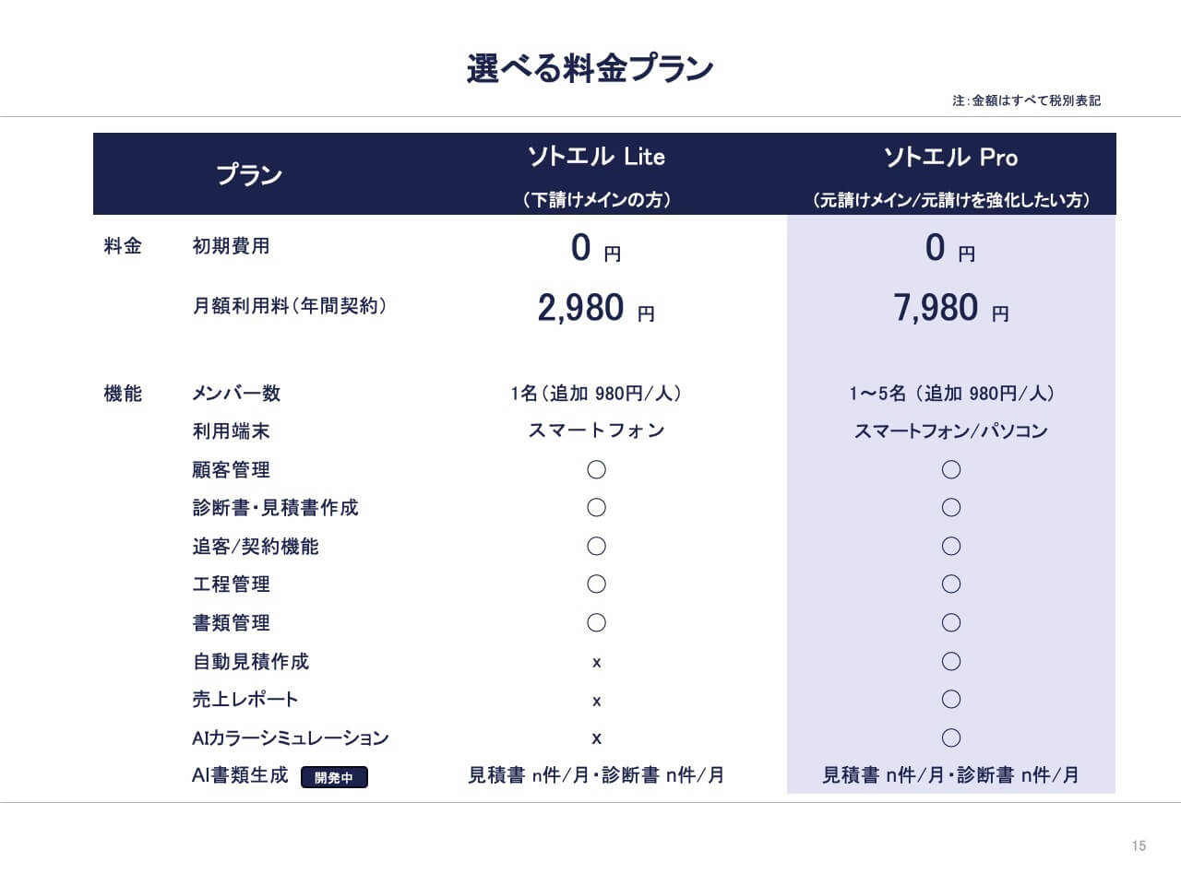Click the 追客/契約機能 circle in the Pro column
1181x885 pixels.
(x=950, y=547)
